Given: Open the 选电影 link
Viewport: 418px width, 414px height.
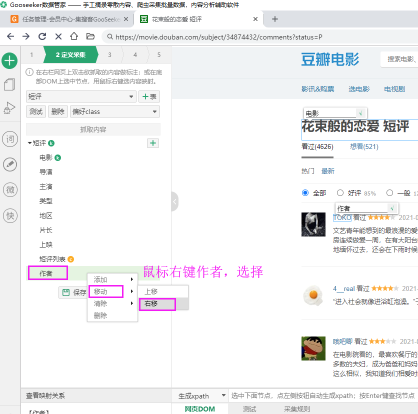Looking at the screenshot, I should (x=359, y=89).
